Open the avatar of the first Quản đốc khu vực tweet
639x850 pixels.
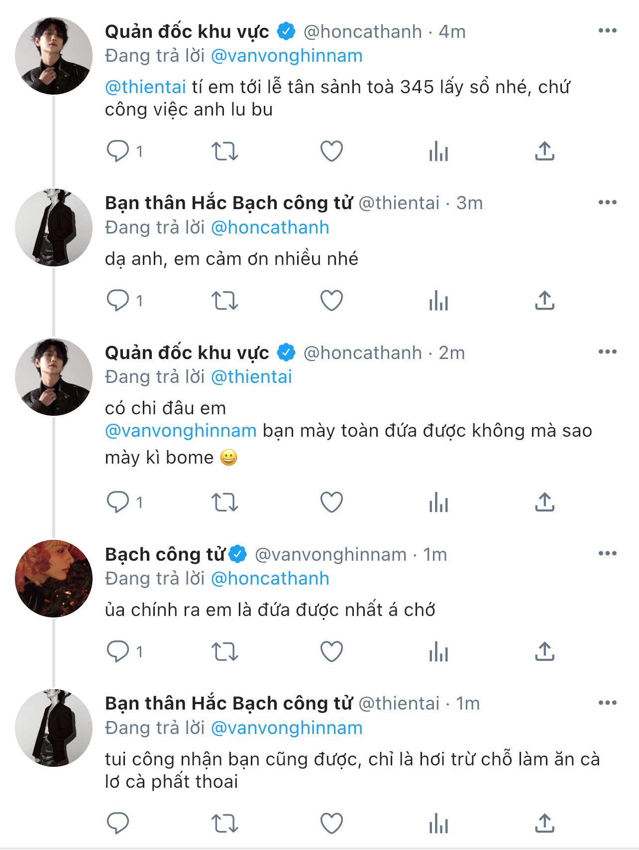click(x=54, y=56)
